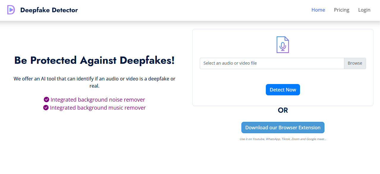Click the OR separator text
Viewport: 380px width, 174px height.
tap(283, 110)
